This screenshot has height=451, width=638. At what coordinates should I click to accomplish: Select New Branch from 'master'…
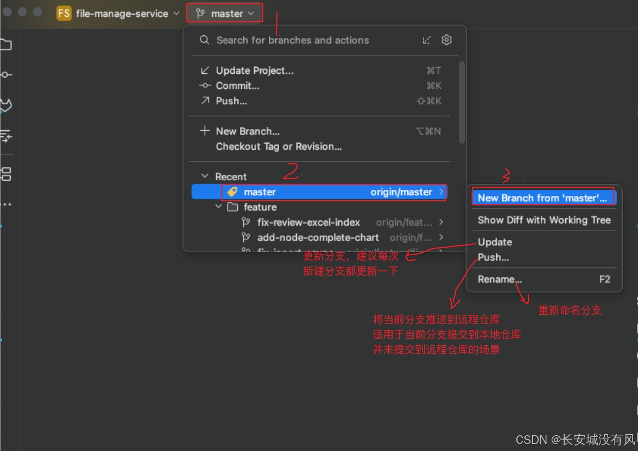point(544,198)
